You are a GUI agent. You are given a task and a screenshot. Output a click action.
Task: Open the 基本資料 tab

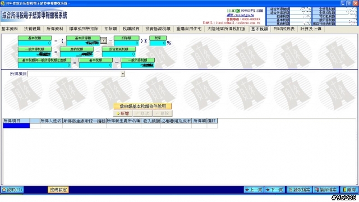(10, 29)
